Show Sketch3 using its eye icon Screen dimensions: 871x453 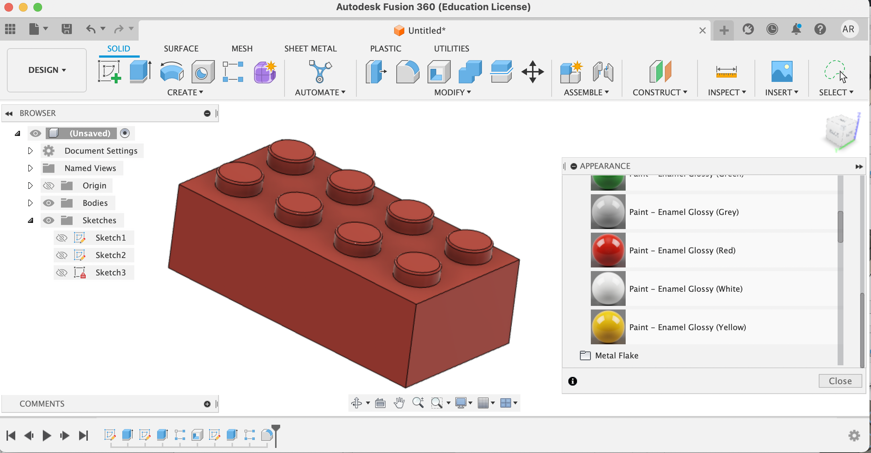pyautogui.click(x=62, y=273)
